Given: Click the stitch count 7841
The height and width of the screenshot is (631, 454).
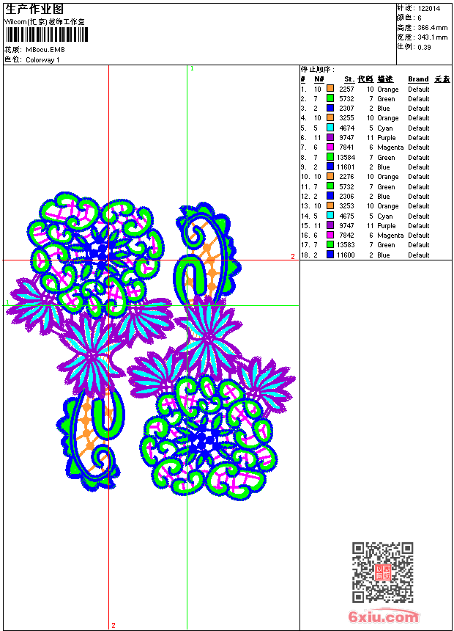Looking at the screenshot, I should click(347, 147).
